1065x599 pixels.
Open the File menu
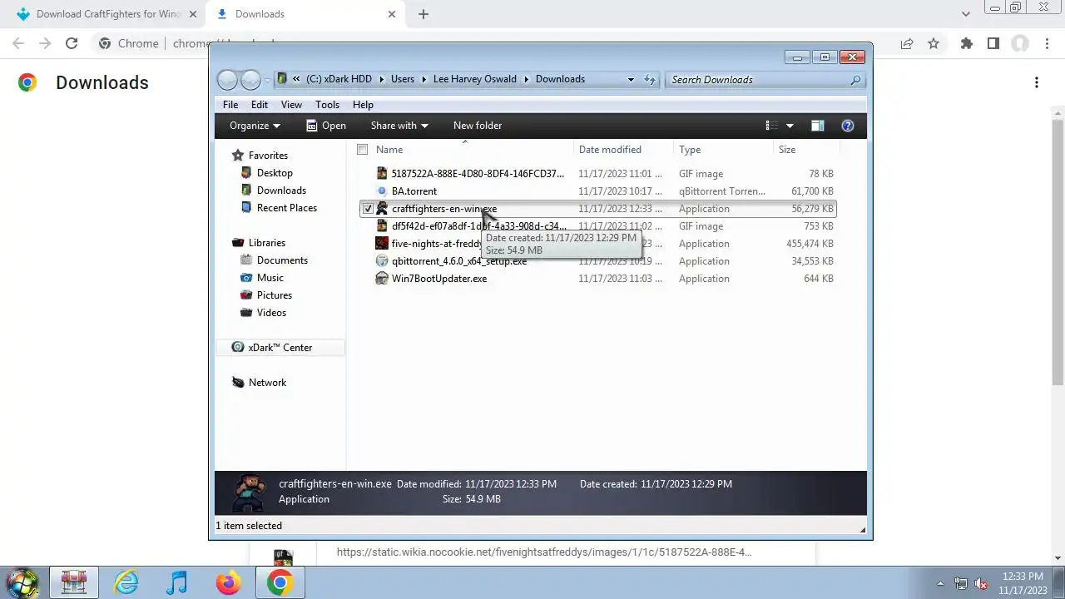[x=230, y=105]
